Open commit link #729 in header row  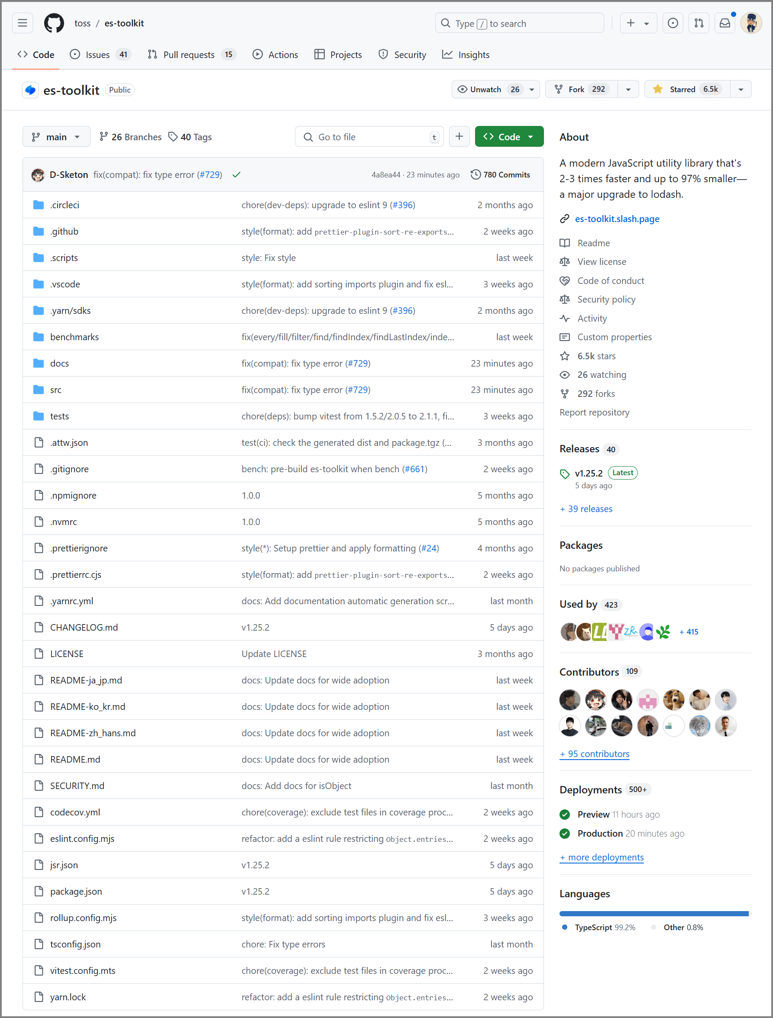(209, 174)
